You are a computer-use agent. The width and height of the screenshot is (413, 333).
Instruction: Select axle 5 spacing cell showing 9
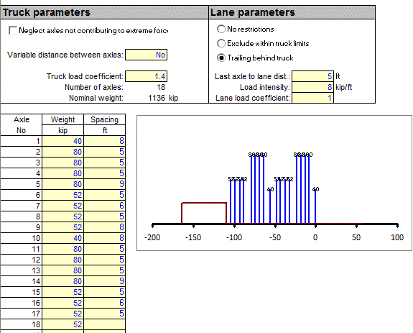[x=105, y=184]
